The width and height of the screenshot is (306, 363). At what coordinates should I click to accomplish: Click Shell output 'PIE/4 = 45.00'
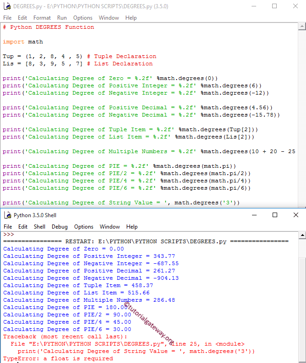[67, 322]
